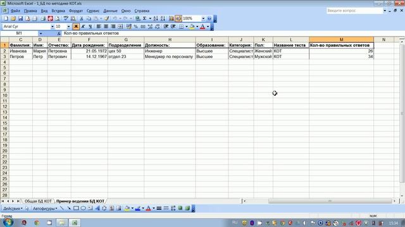Open the Вставка menu
405x227 pixels.
pos(58,11)
